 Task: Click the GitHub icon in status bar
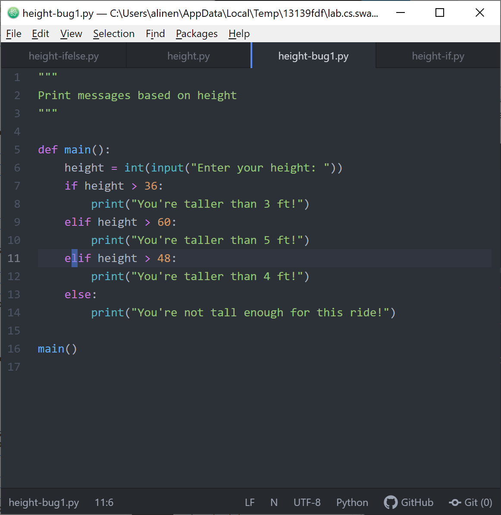(391, 503)
